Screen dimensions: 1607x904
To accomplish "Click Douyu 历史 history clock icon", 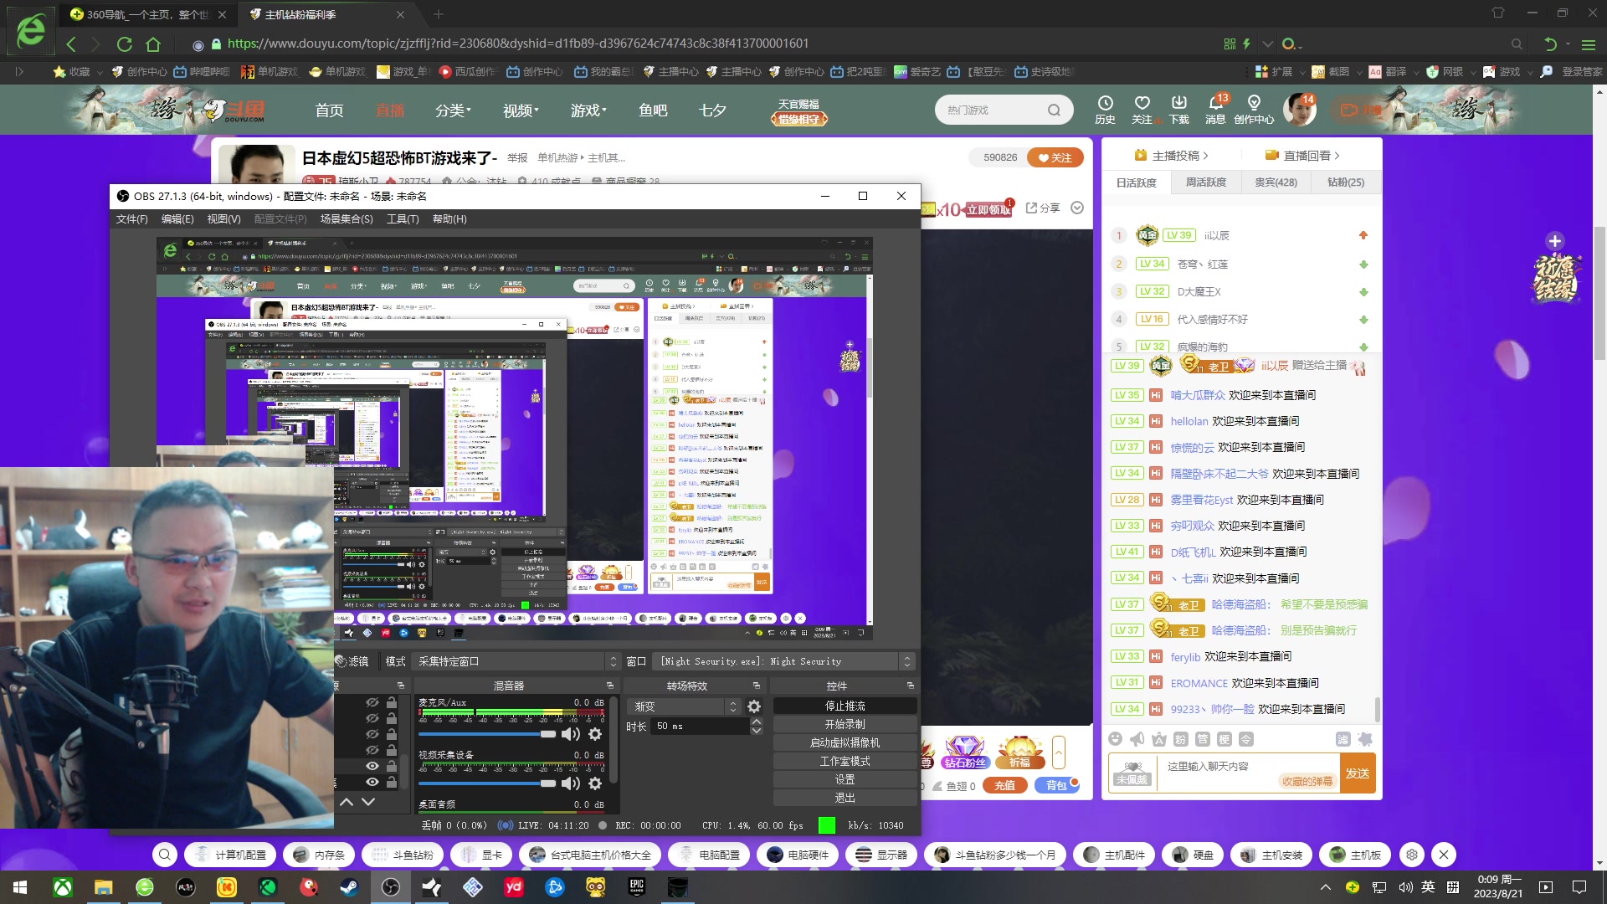I will [1105, 103].
